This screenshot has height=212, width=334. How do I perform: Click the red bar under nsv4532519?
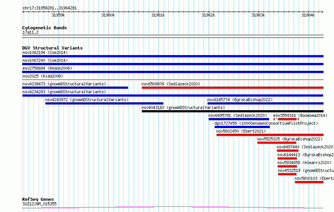coord(287,174)
